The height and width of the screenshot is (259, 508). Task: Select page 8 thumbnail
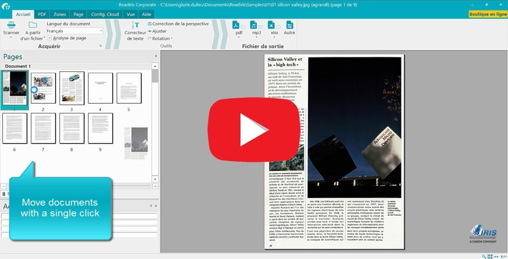[x=71, y=128]
